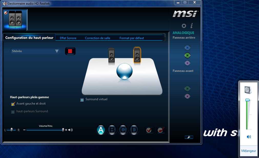Image resolution: width=259 pixels, height=158 pixels.
Task: Test the highlighted right speaker
Action: pos(137,55)
